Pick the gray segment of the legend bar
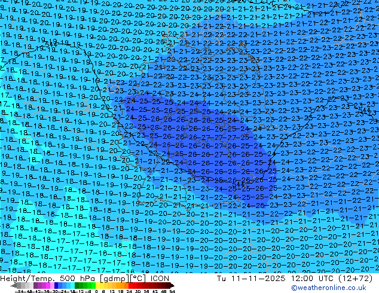The height and width of the screenshot is (293, 379). (x=19, y=285)
